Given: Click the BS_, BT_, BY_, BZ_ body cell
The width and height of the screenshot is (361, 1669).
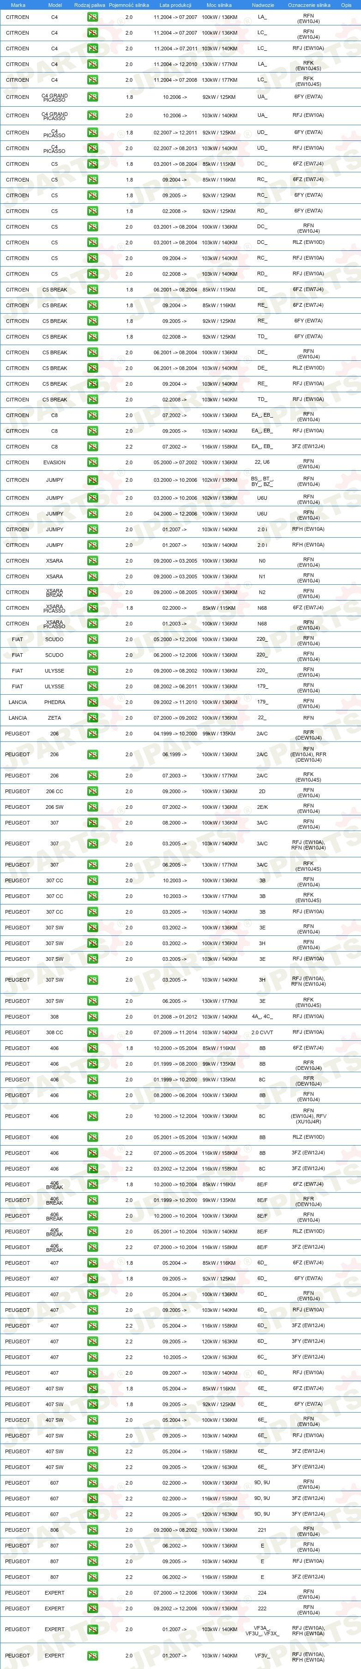Looking at the screenshot, I should click(262, 481).
